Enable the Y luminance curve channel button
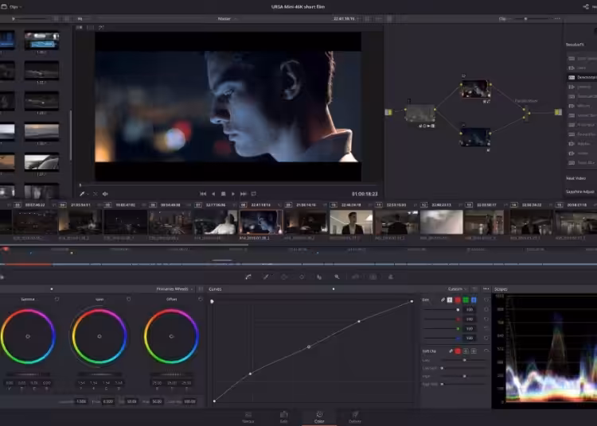Viewport: 597px width, 426px height. coord(450,300)
